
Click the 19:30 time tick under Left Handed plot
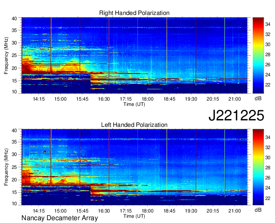click(x=191, y=211)
